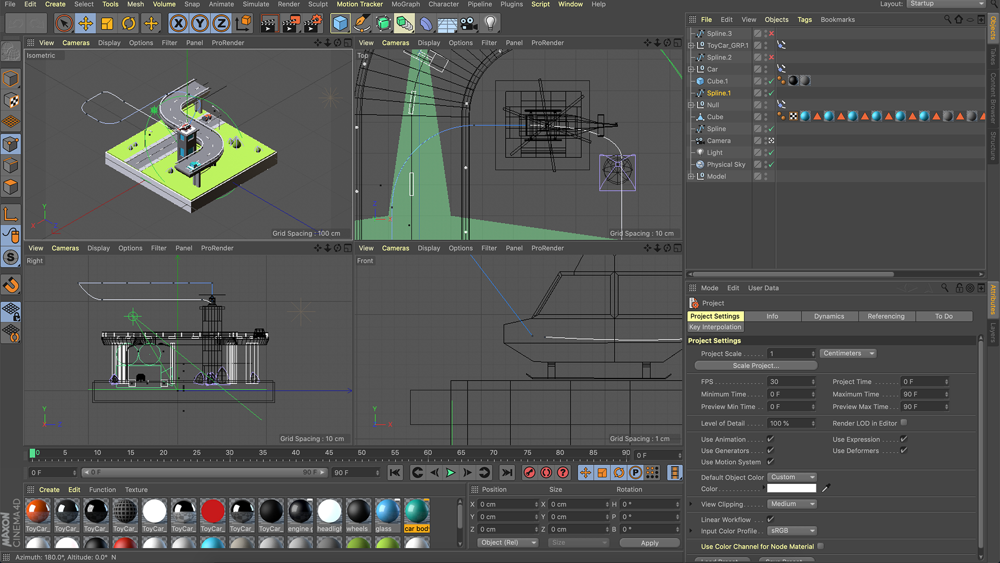Open the Centimeters unit dropdown
The width and height of the screenshot is (1000, 563).
click(848, 353)
